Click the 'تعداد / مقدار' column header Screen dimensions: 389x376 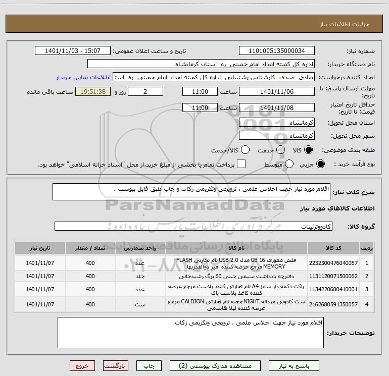pyautogui.click(x=90, y=248)
